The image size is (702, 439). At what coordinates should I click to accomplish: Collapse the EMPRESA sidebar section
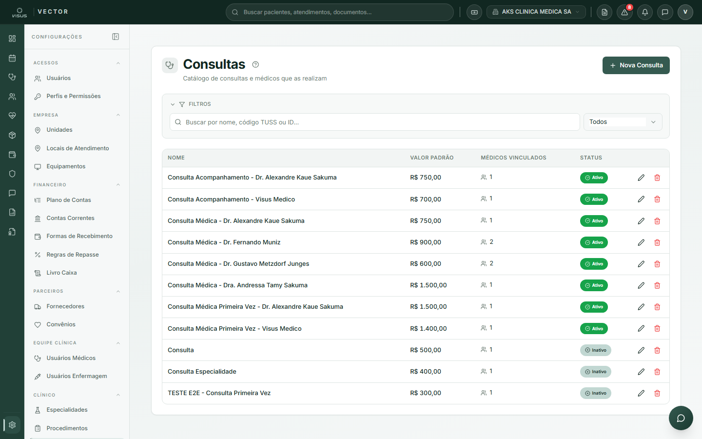coord(118,115)
